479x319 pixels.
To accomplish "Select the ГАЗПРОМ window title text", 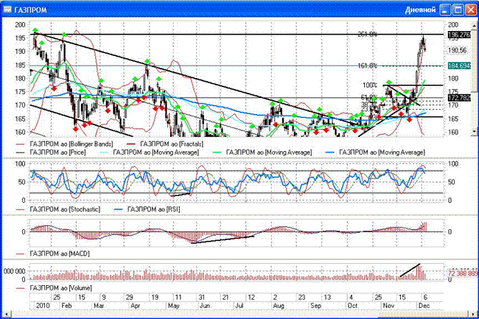I will (30, 10).
